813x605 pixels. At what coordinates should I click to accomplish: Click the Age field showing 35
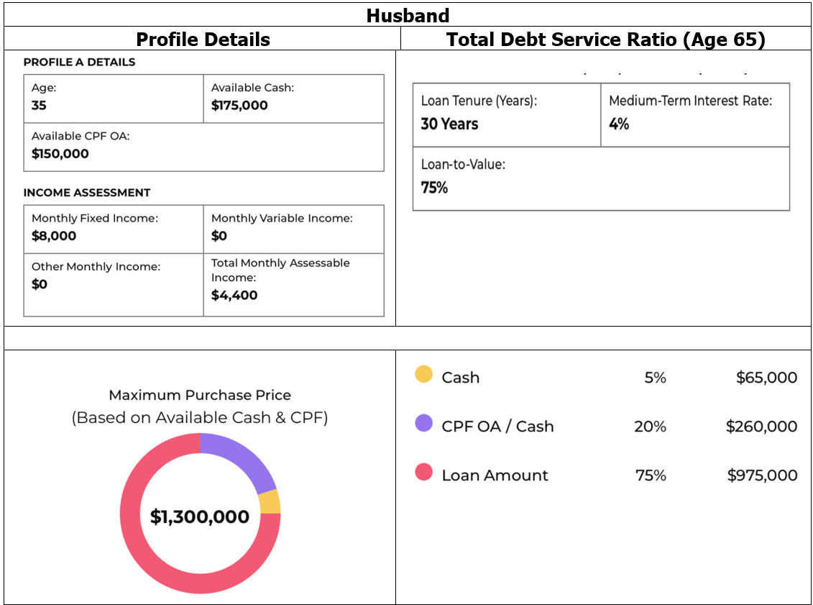click(x=114, y=99)
